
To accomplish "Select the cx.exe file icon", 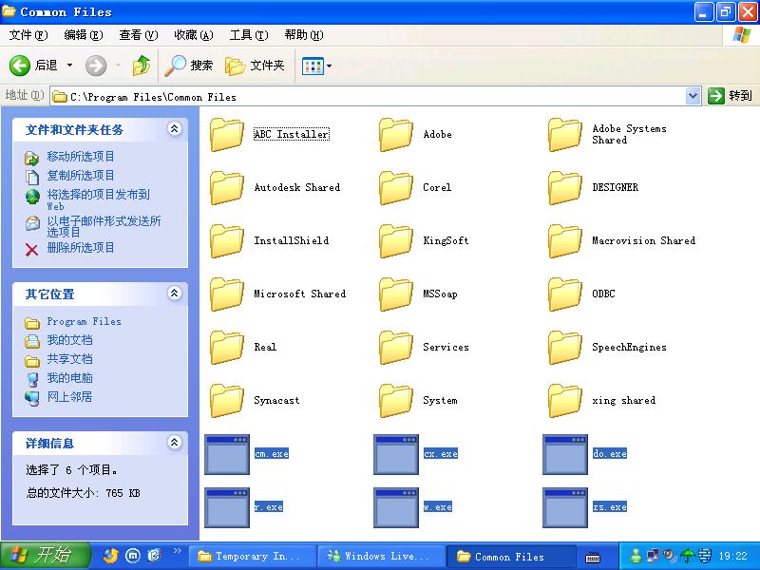I will click(396, 454).
